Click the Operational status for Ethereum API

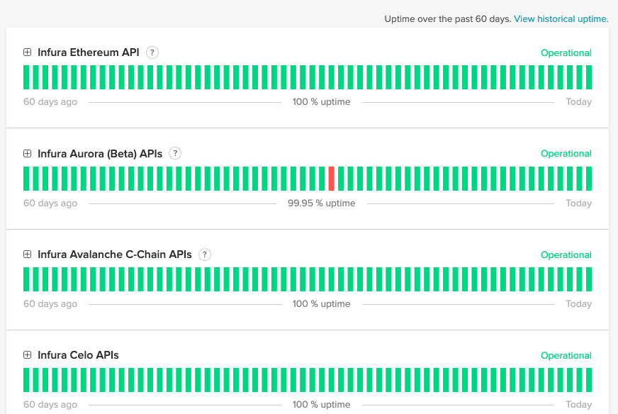(566, 53)
